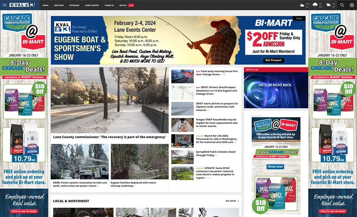
Task: Click 'Click to see all deals' in right ad
Action: tap(333, 211)
